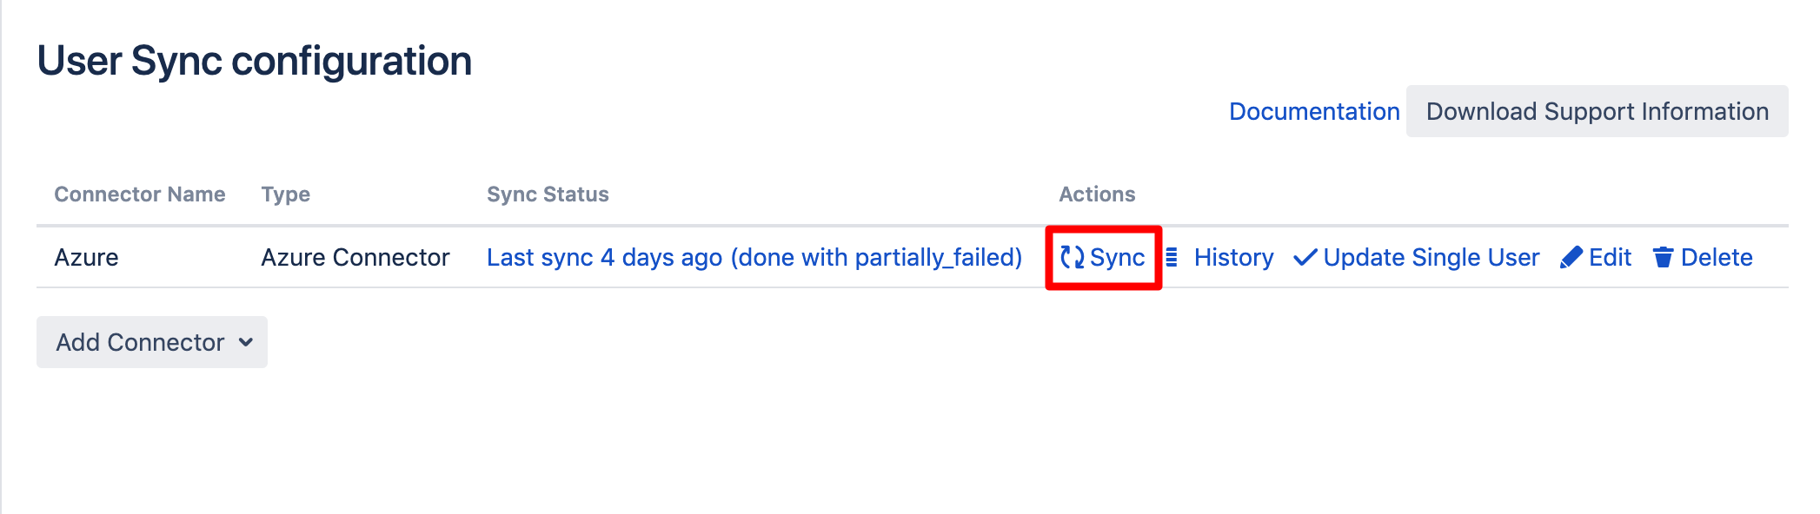Delete the Azure connector

(1716, 257)
